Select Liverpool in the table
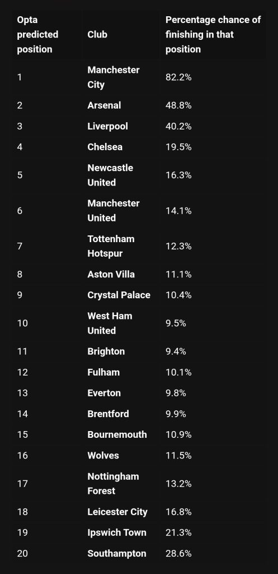 click(108, 126)
